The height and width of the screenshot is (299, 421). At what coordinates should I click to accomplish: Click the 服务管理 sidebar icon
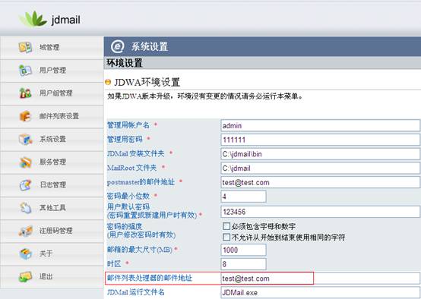[x=25, y=162]
